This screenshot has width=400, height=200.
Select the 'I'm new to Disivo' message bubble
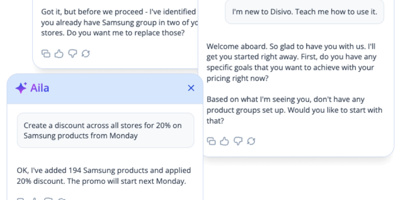pyautogui.click(x=304, y=12)
